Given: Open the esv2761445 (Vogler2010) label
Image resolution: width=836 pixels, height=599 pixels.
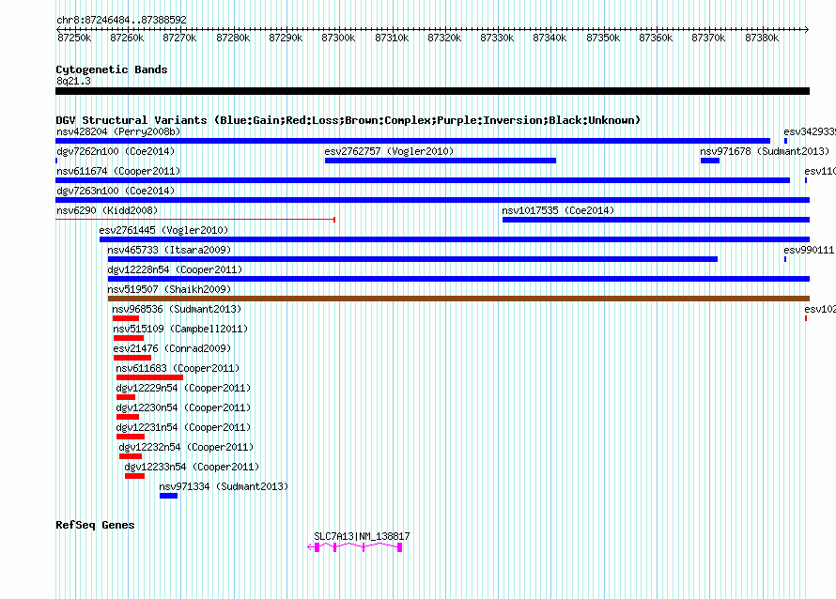Looking at the screenshot, I should point(163,230).
